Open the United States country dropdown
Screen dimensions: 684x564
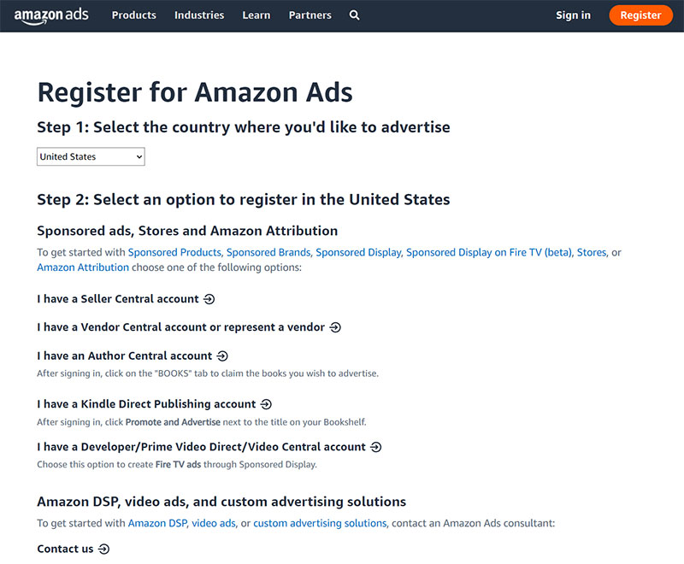[x=91, y=156]
